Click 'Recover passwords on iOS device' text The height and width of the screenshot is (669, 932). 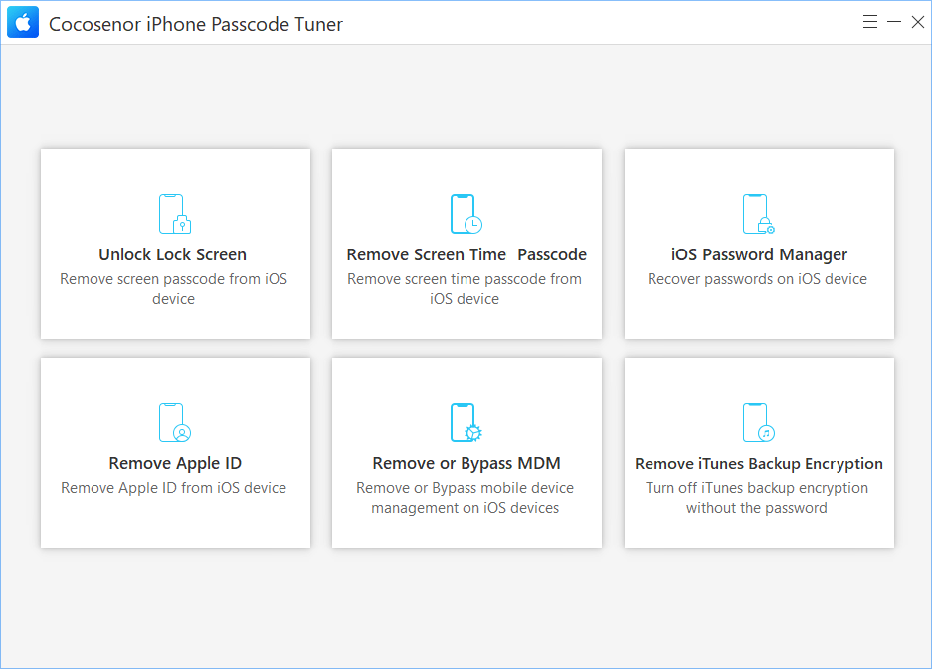point(757,279)
